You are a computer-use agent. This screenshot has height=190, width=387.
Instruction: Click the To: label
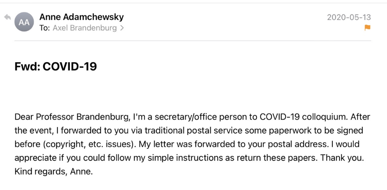(x=45, y=28)
